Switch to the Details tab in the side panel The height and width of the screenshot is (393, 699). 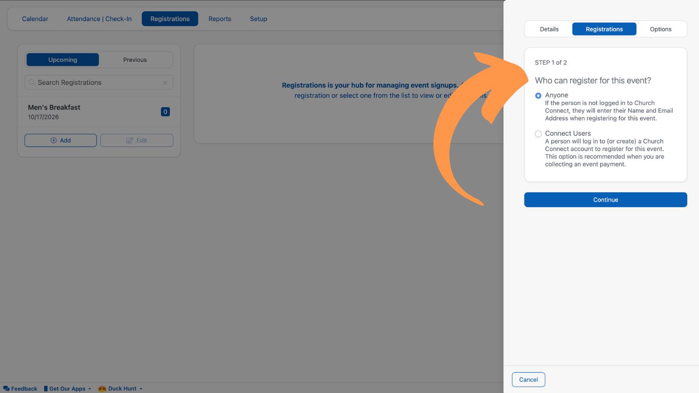tap(549, 29)
